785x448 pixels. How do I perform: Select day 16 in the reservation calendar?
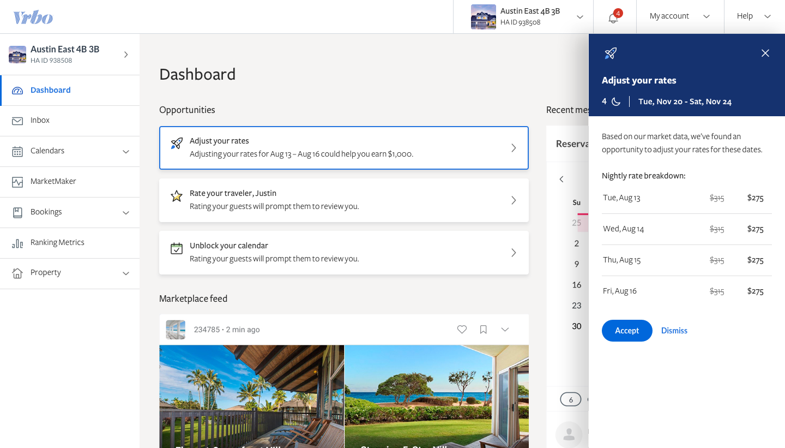577,285
